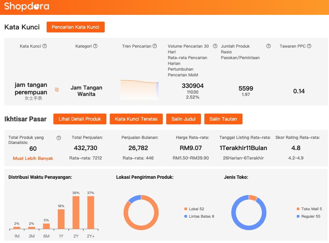Click the Shopdora logo
329x243 pixels.
pyautogui.click(x=27, y=6)
